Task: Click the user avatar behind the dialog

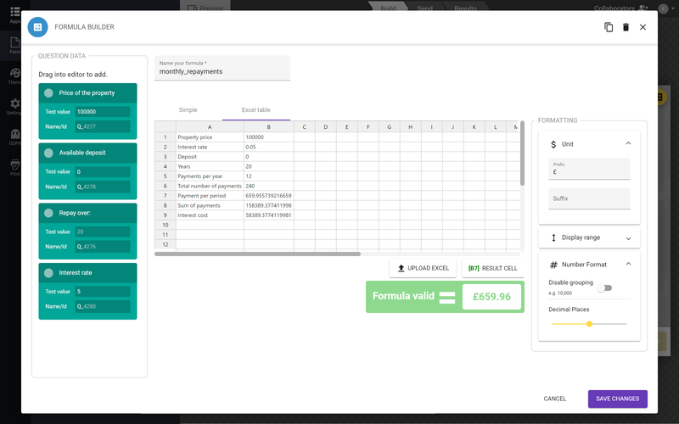Action: pos(663,8)
